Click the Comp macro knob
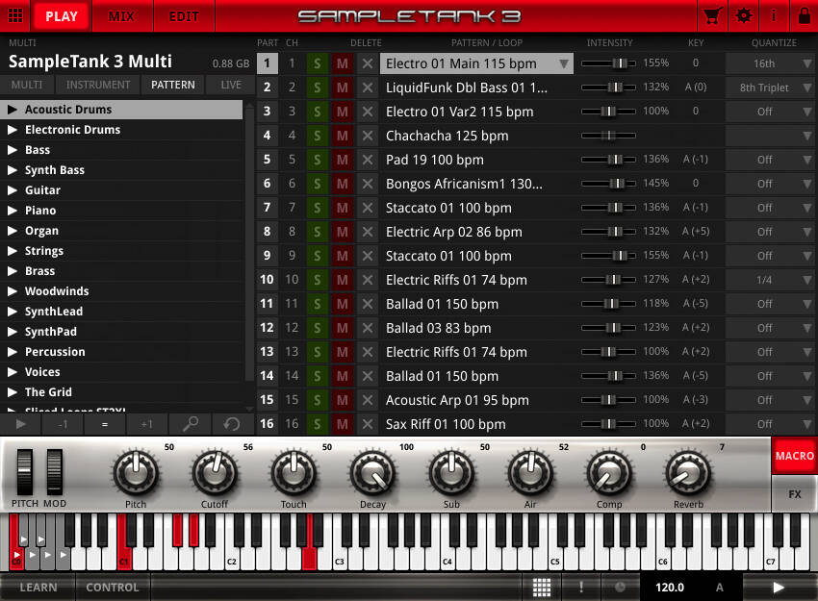 pyautogui.click(x=609, y=473)
